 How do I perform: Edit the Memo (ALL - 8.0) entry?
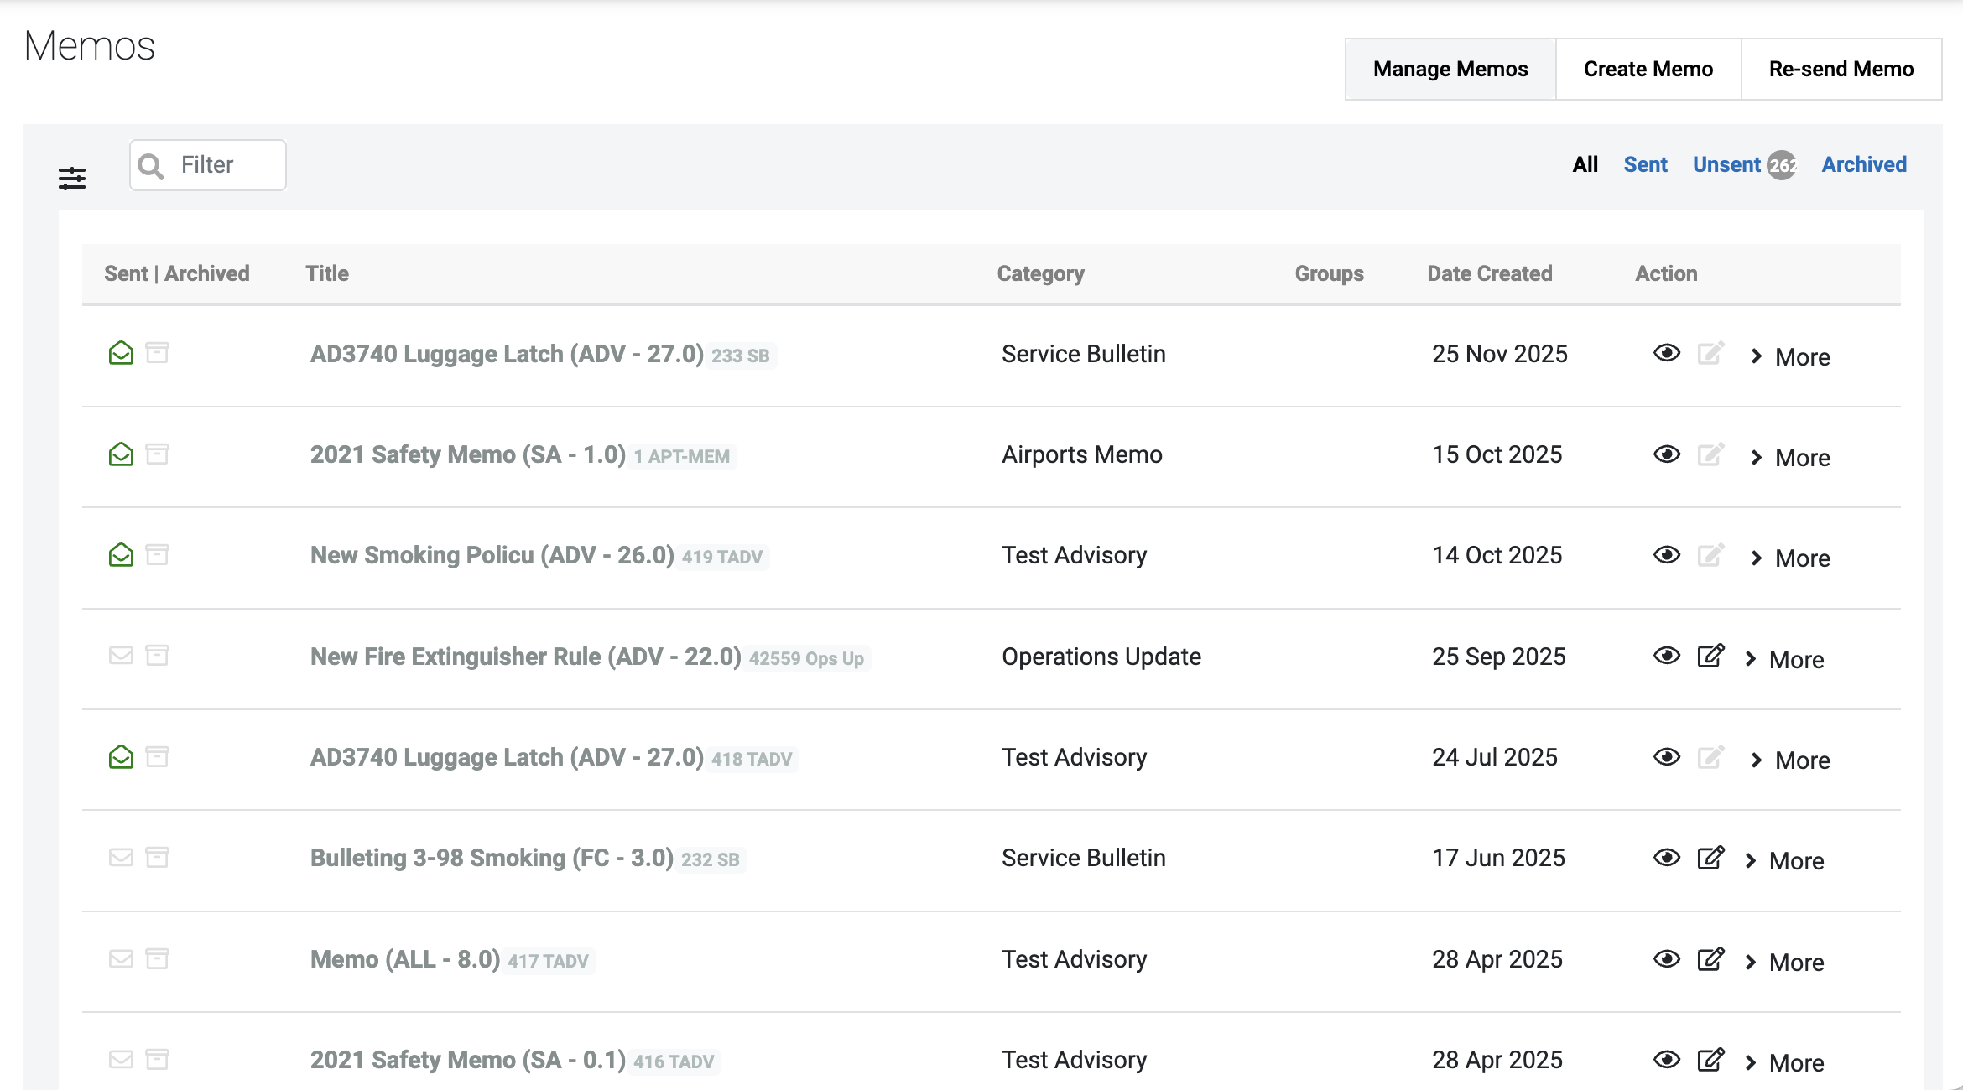click(x=1710, y=959)
